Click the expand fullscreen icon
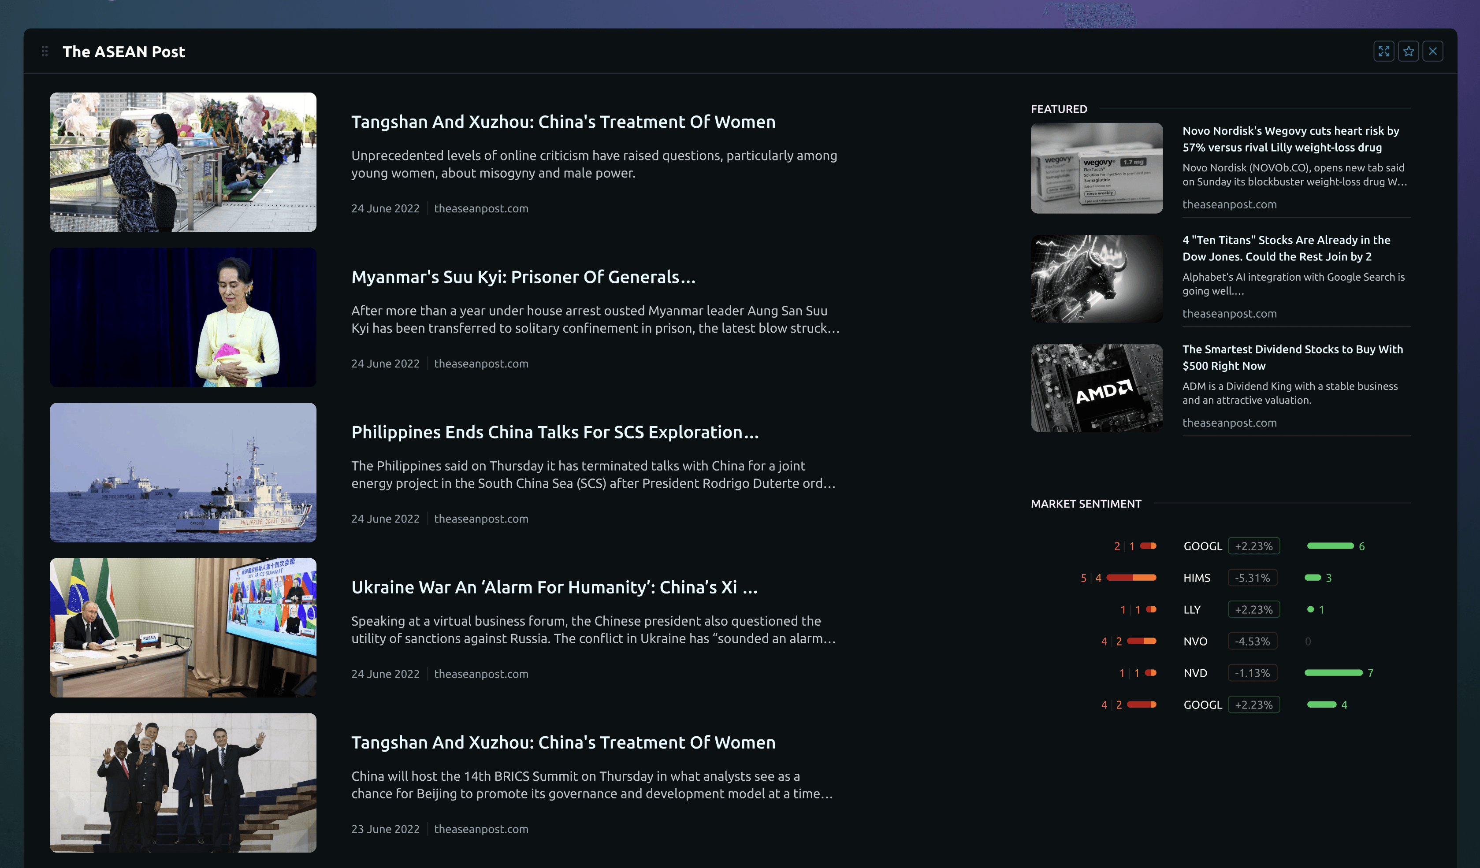Screen dimensions: 1480x868 pyautogui.click(x=1383, y=52)
